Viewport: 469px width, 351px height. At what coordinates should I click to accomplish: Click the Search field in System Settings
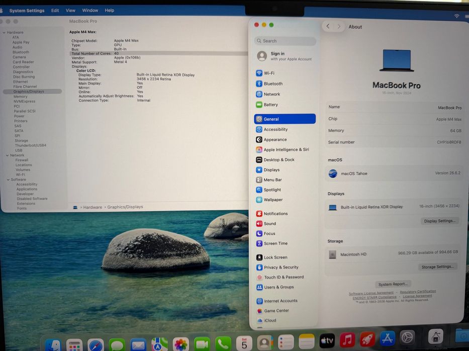point(285,41)
